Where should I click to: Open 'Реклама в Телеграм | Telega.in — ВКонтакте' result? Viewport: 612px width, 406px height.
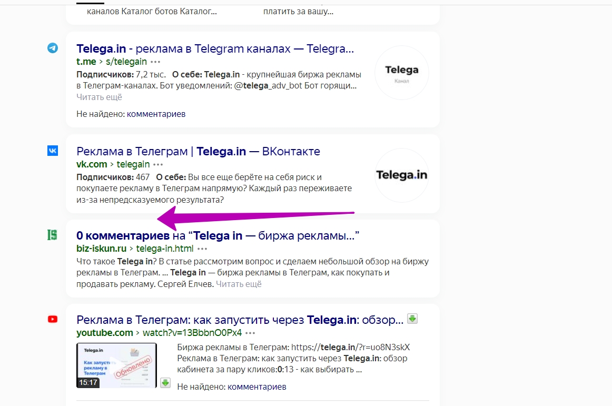tap(198, 152)
